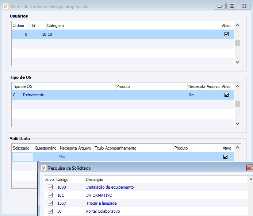The height and width of the screenshot is (216, 253).
Task: Toggle Ativo checkbox for Treinamento row
Action: coord(227,95)
